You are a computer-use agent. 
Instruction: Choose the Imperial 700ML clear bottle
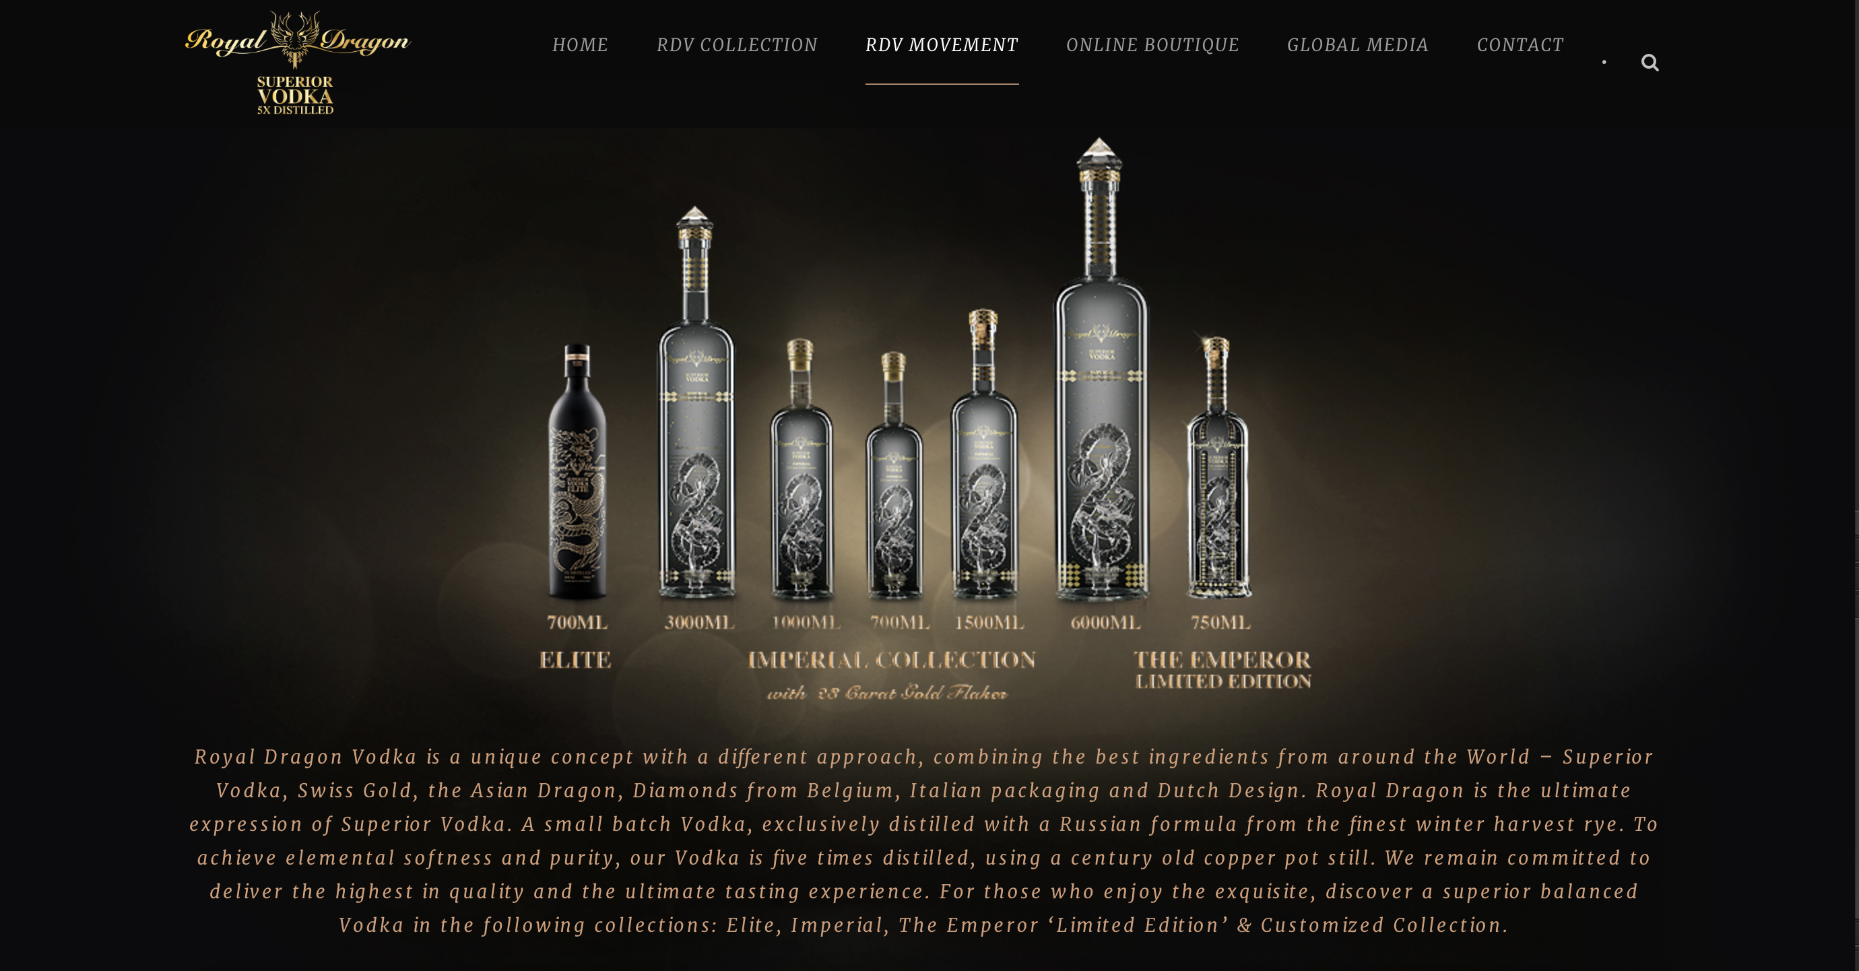(x=894, y=475)
